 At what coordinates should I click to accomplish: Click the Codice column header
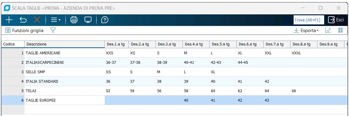coord(13,44)
